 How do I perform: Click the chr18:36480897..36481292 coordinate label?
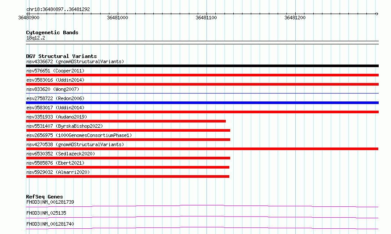58,9
